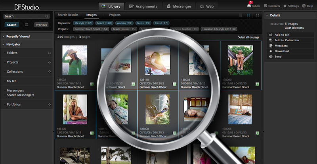Open the Inbox mail icon

click(x=249, y=6)
